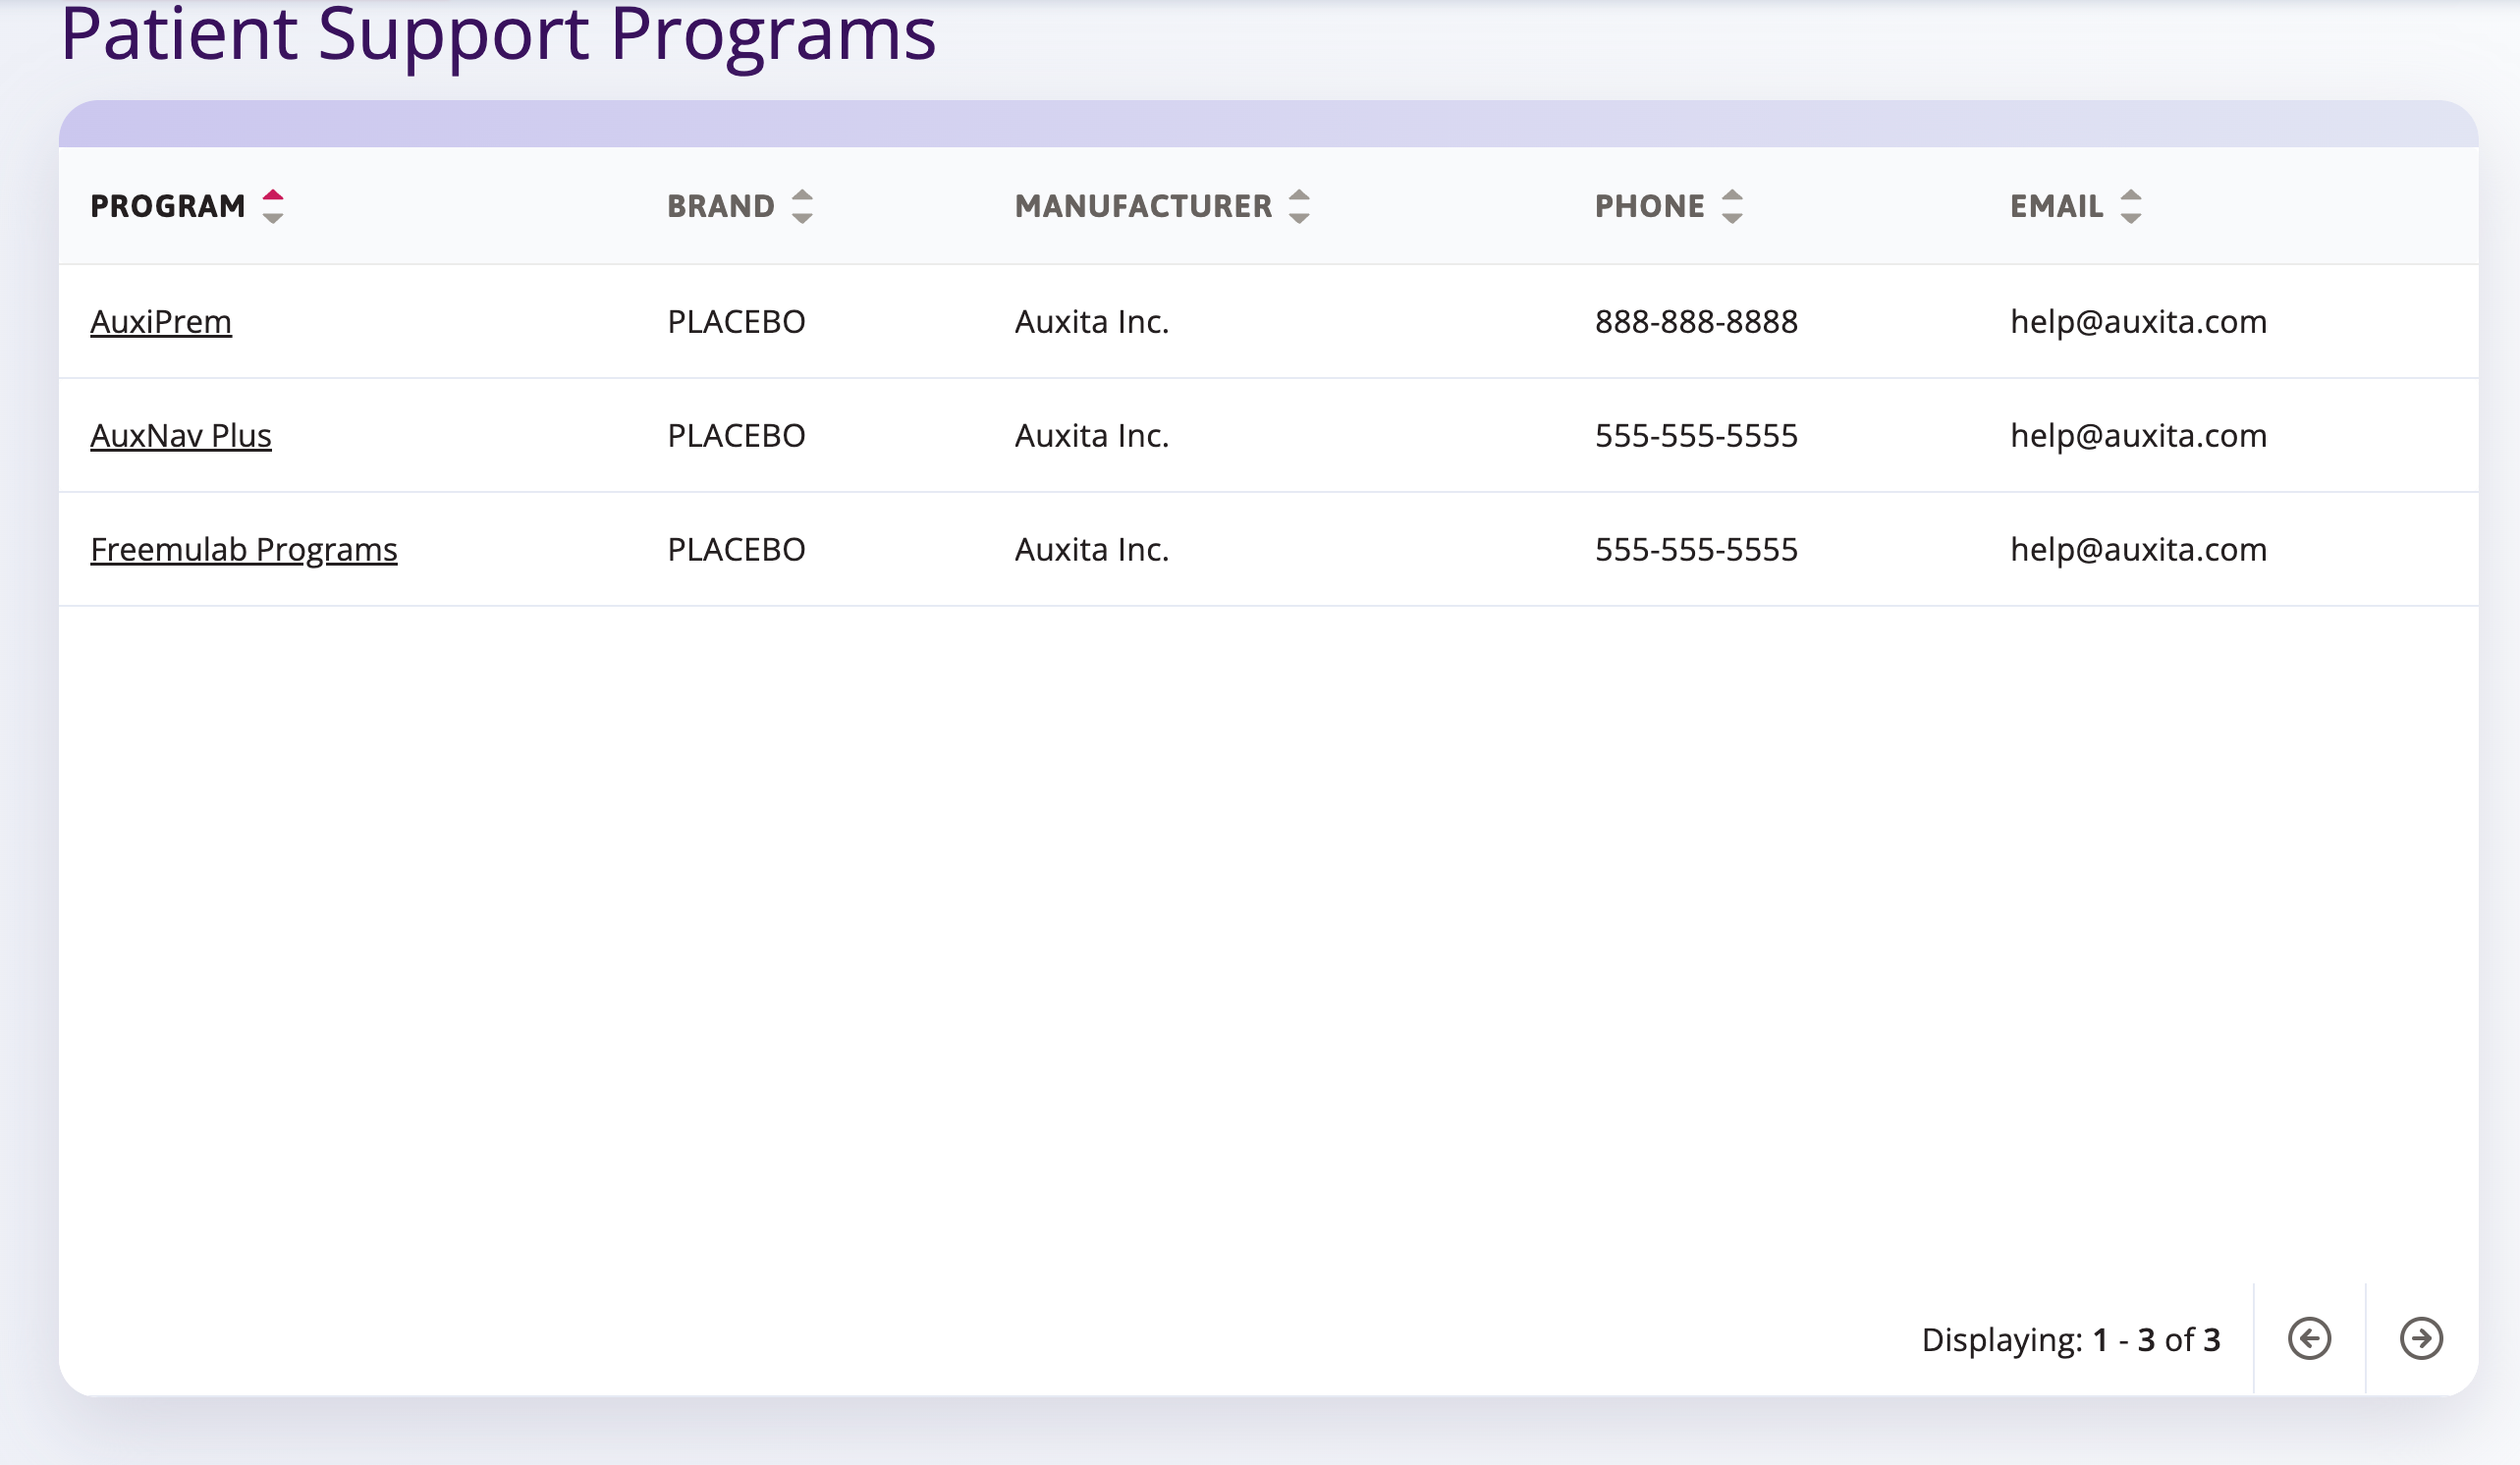Click the Program column sort arrows
The height and width of the screenshot is (1465, 2520).
click(x=273, y=206)
